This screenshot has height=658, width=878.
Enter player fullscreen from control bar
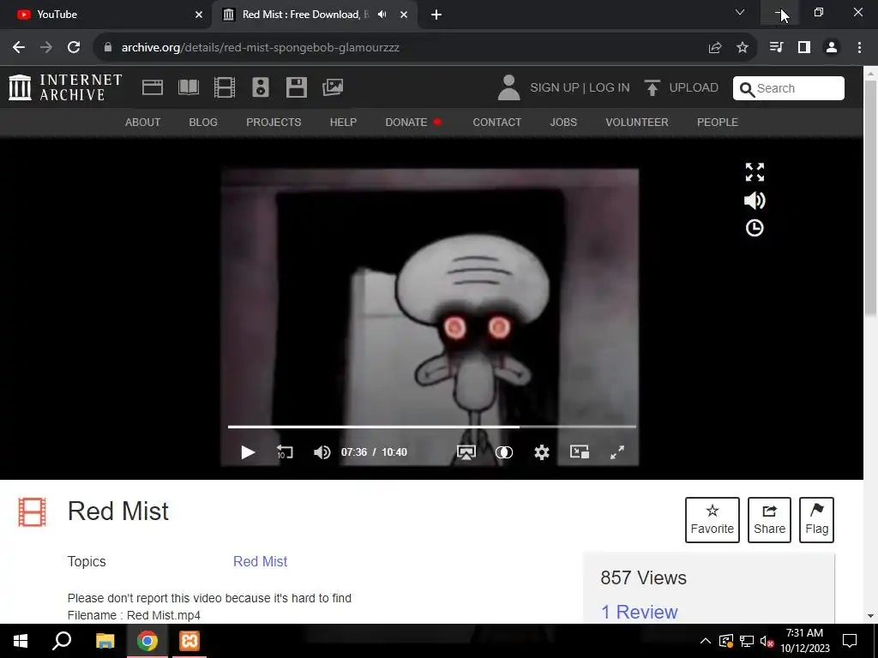click(x=617, y=452)
